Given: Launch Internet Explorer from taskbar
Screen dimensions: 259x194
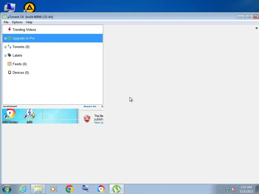Looking at the screenshot, I should coord(23,189).
